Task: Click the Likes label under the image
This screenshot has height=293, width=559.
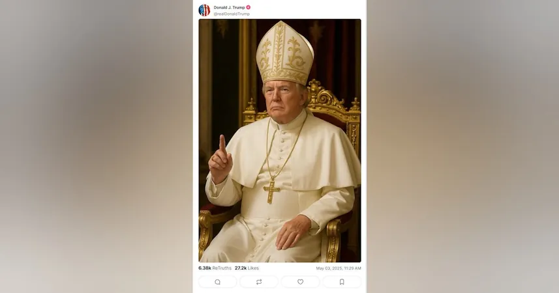Action: click(253, 268)
